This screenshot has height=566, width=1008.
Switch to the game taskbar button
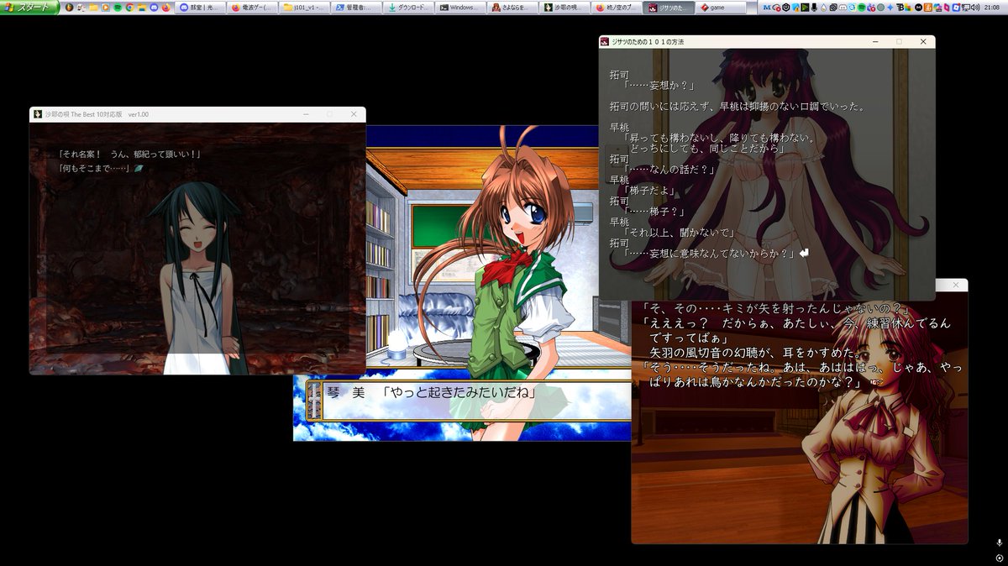click(719, 8)
